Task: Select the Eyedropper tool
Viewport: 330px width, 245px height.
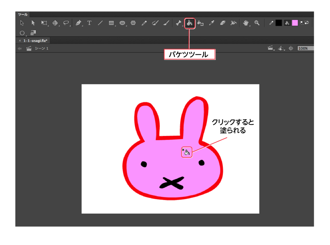Action: tap(211, 23)
